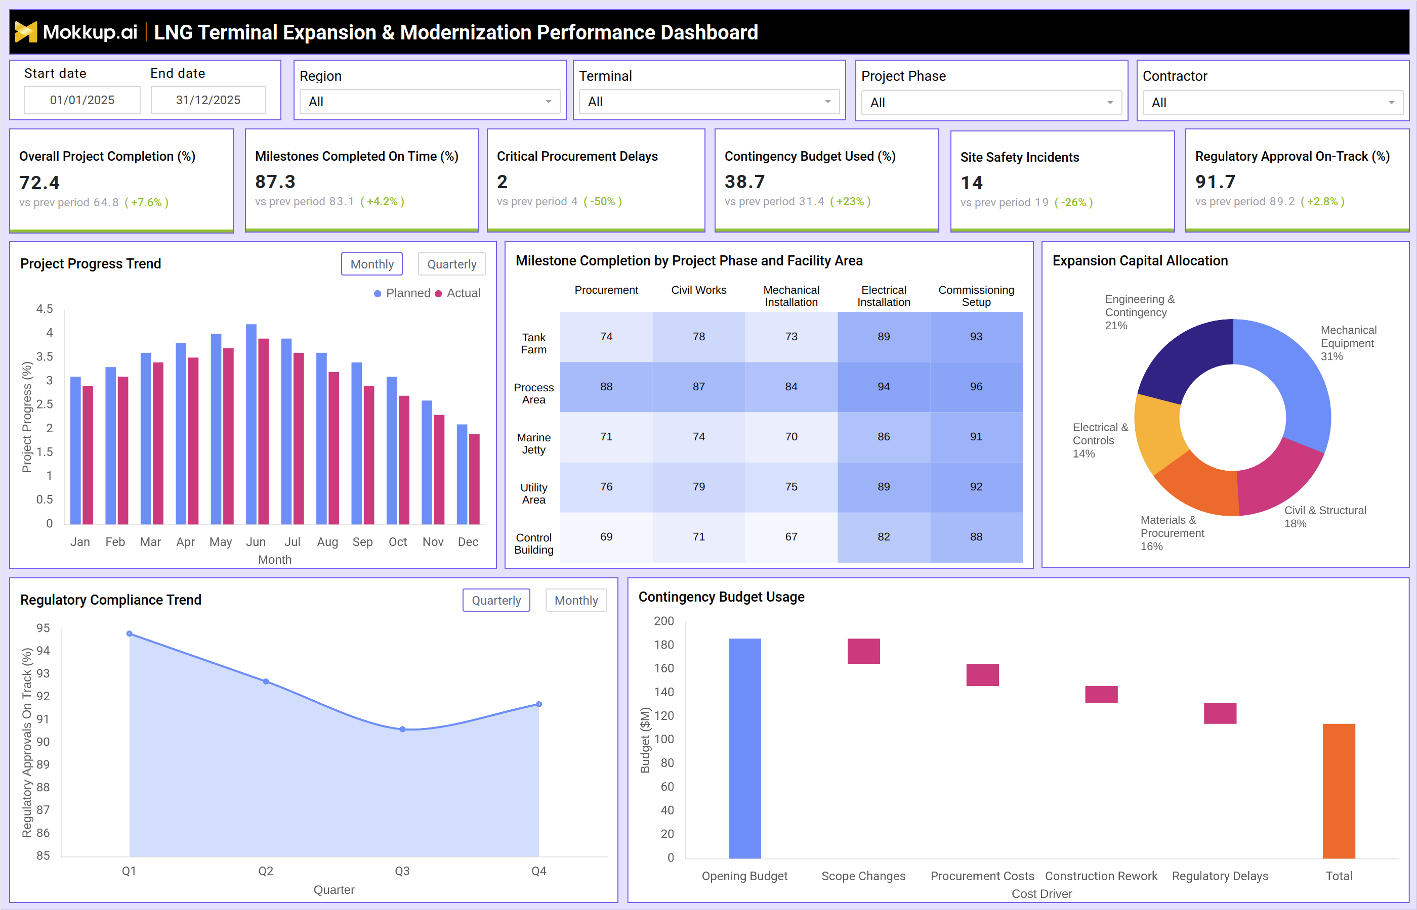Click Control Building Procurement cell 69
The image size is (1417, 910).
point(606,537)
